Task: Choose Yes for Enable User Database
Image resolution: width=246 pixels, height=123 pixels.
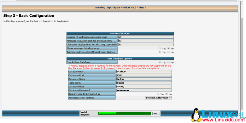Action: pyautogui.click(x=160, y=62)
